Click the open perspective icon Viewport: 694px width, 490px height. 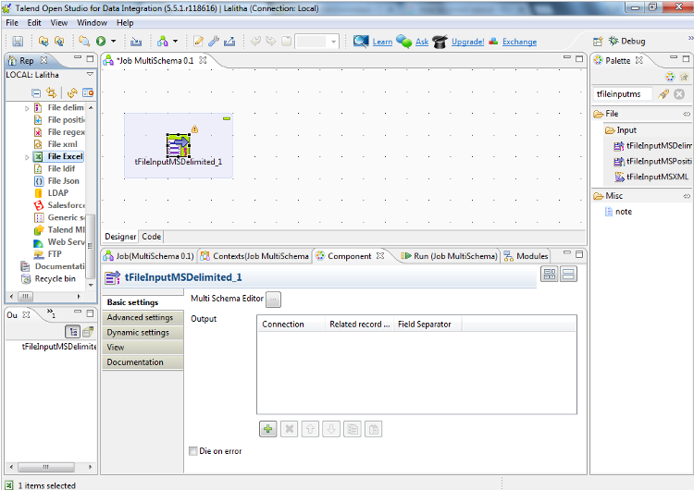click(598, 41)
